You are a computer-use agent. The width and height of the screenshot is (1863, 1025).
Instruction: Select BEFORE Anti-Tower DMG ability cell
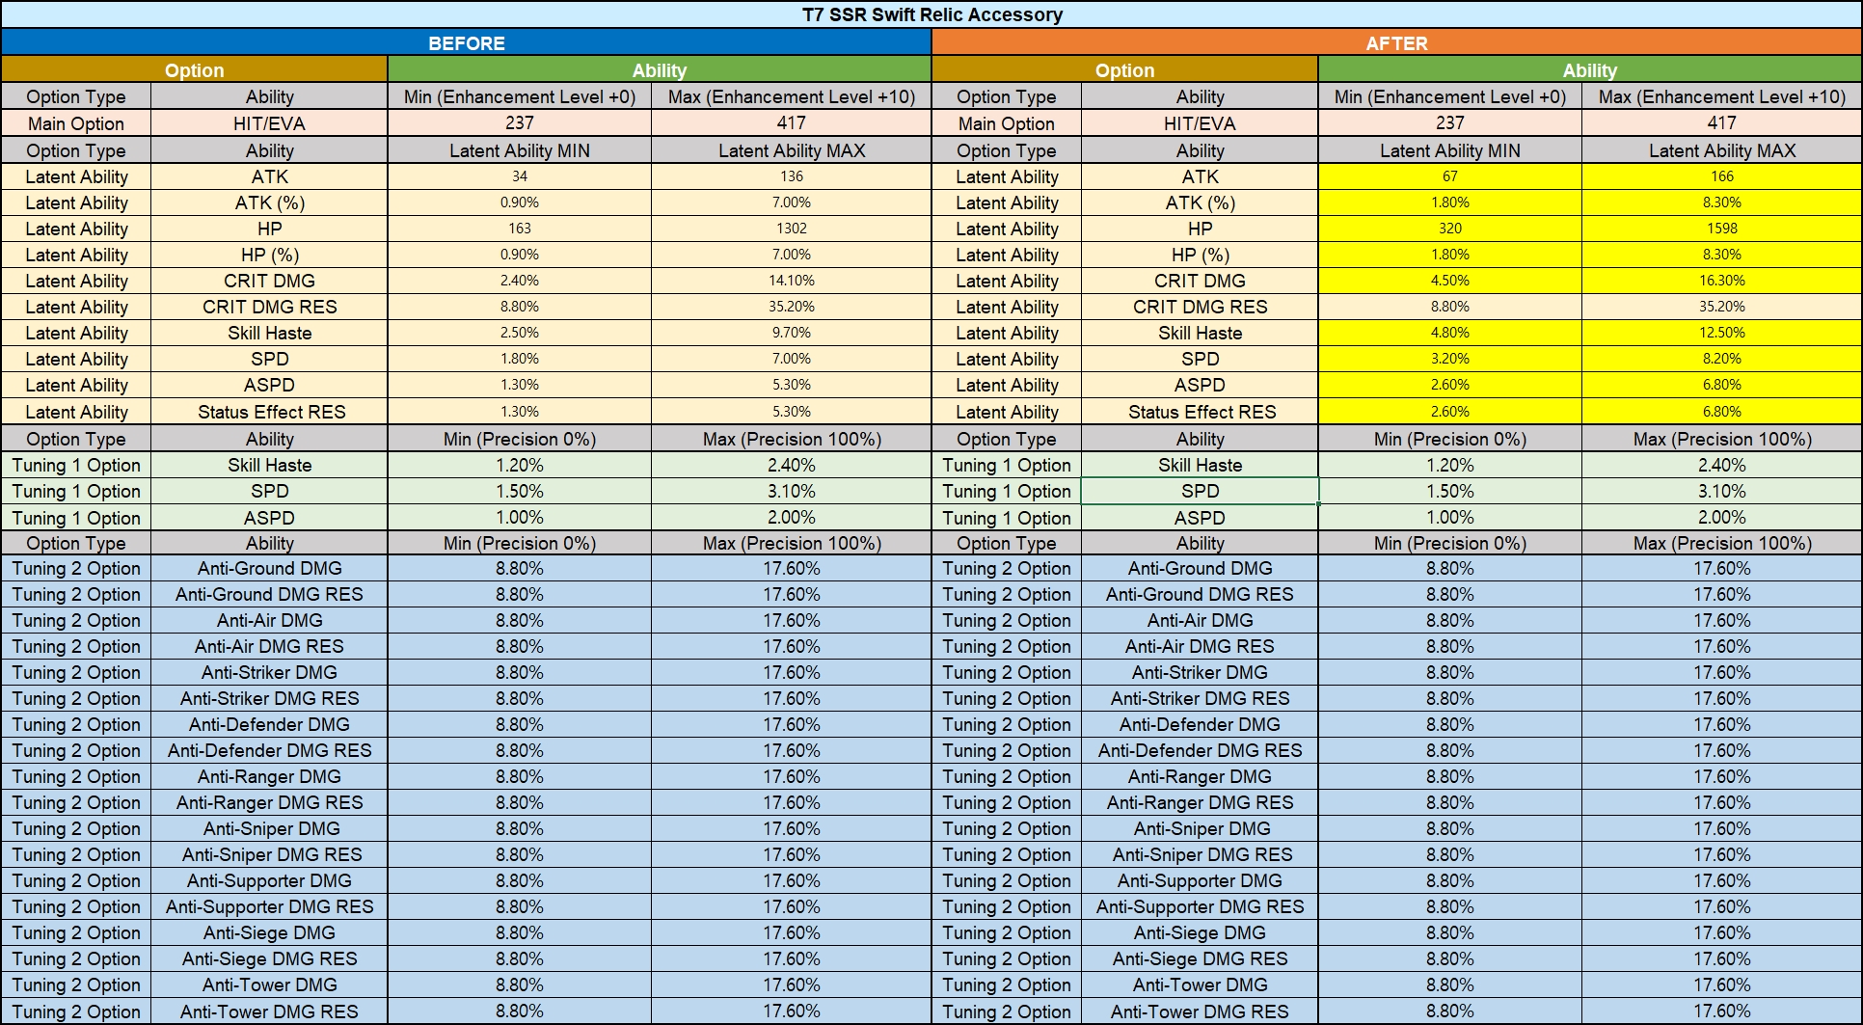[x=269, y=985]
